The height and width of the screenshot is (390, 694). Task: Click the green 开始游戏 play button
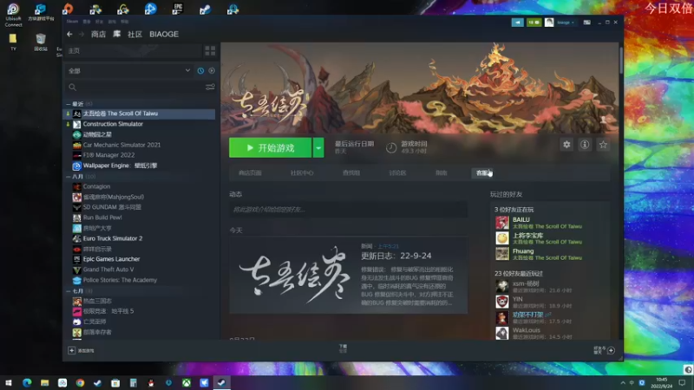tap(271, 147)
